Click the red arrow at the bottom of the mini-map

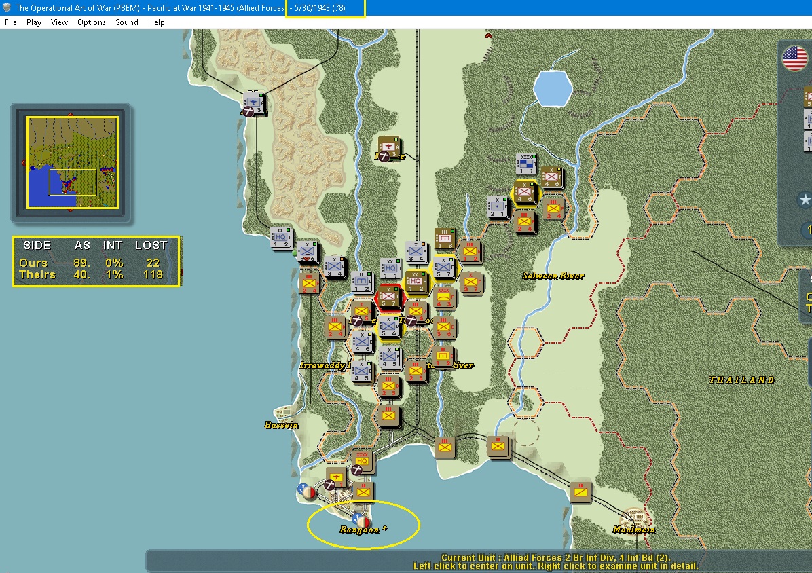[71, 210]
